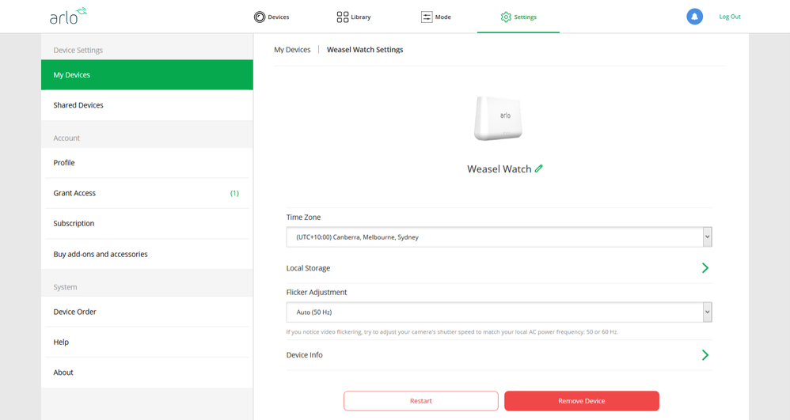Click Grant Access count (1)
The width and height of the screenshot is (790, 420).
[x=234, y=193]
